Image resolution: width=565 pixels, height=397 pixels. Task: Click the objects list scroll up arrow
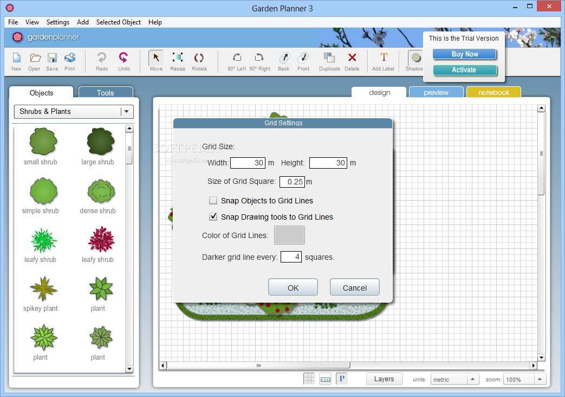129,129
